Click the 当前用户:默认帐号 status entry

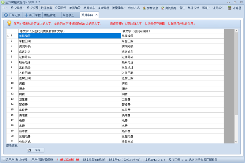(x=15, y=160)
